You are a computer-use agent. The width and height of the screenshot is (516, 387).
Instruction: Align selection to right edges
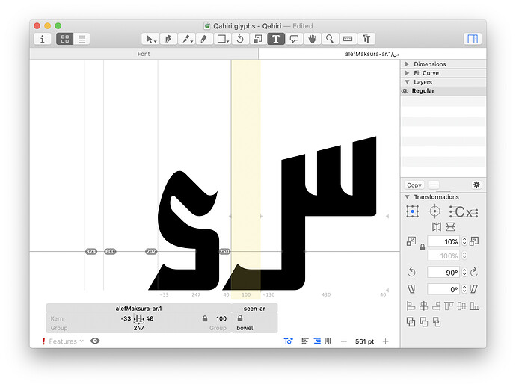[x=437, y=306]
